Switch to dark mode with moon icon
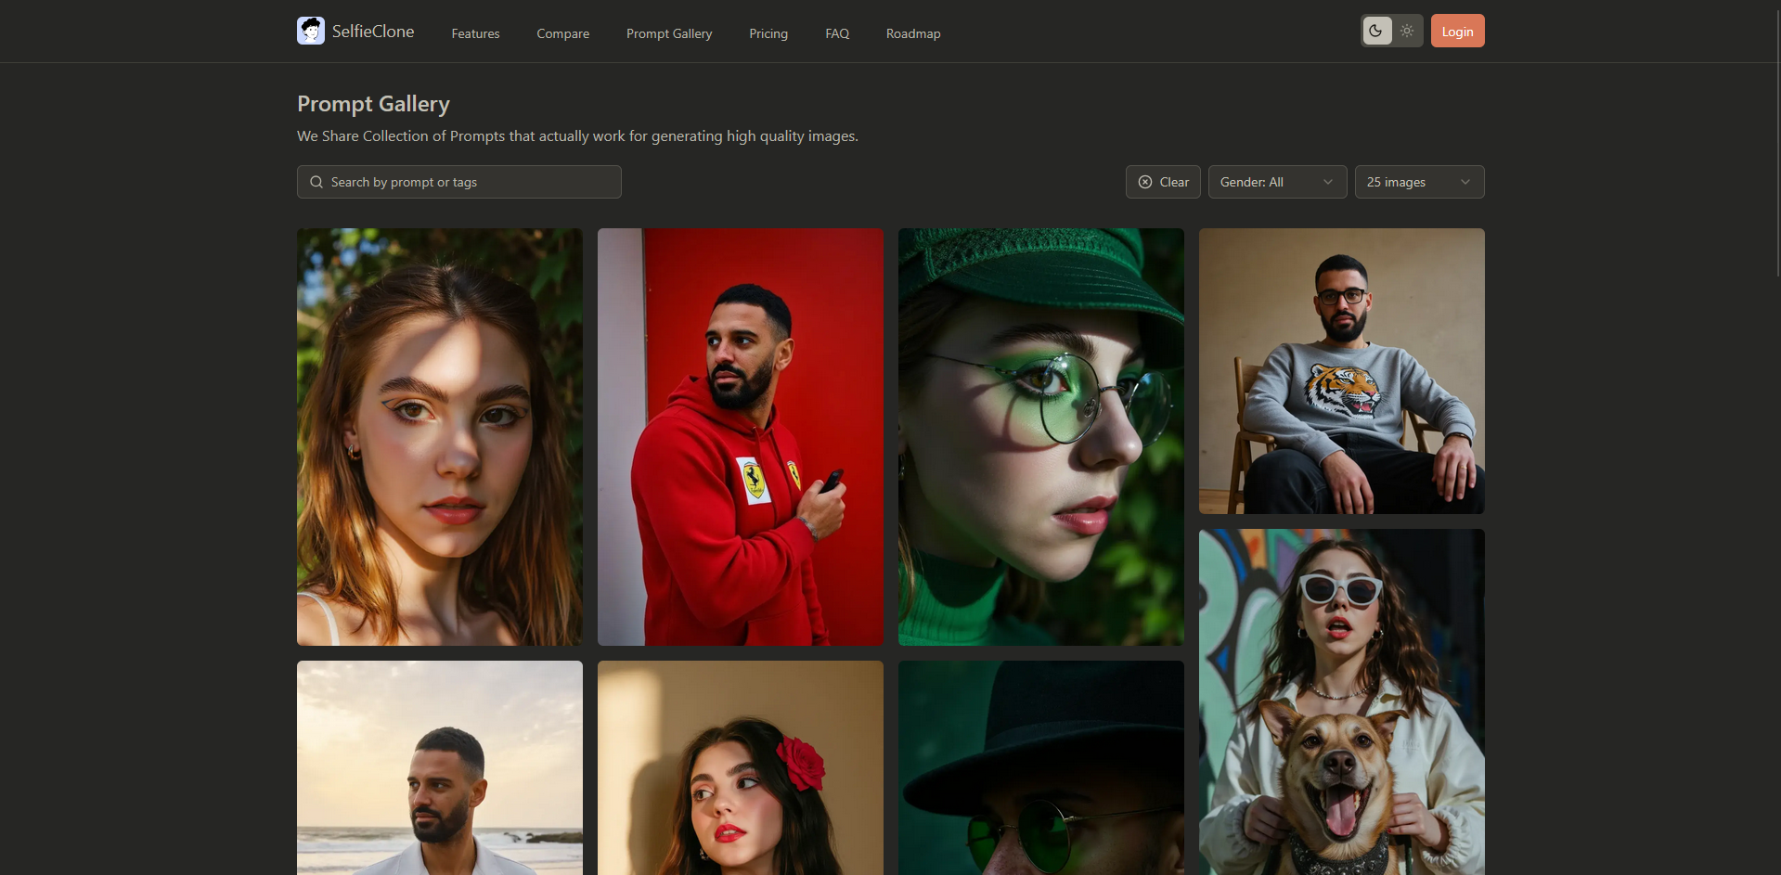 click(1376, 31)
